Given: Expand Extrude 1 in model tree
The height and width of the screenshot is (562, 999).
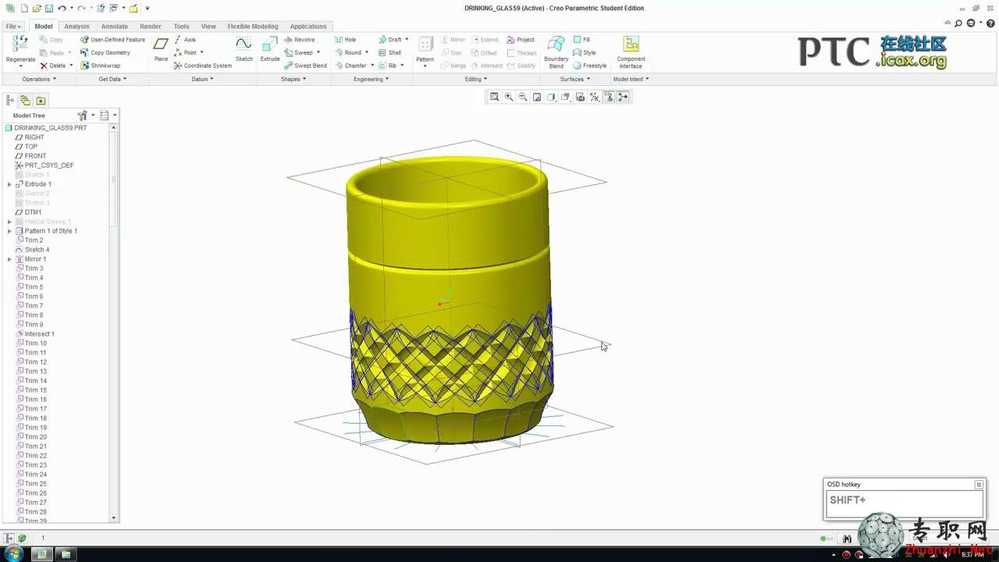Looking at the screenshot, I should click(9, 184).
